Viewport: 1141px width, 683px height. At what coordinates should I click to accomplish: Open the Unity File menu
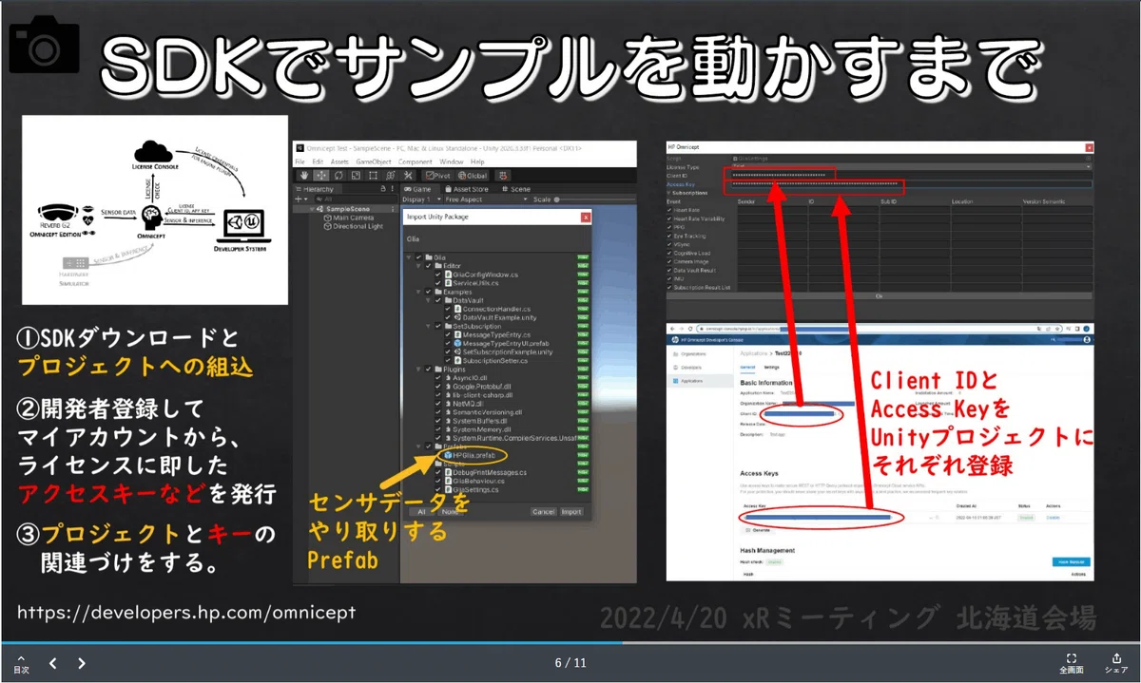[300, 161]
